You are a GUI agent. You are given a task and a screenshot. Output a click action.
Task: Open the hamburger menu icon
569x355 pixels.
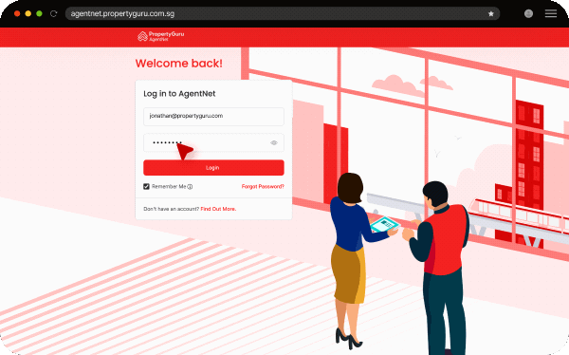point(550,14)
